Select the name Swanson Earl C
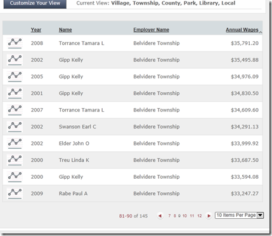The image size is (272, 236). [x=77, y=127]
